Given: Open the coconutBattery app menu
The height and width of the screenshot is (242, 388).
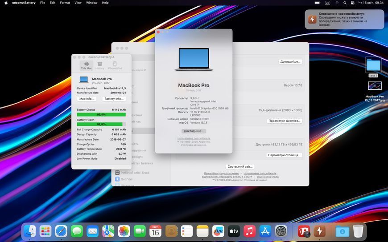Looking at the screenshot, I should tap(24, 3).
